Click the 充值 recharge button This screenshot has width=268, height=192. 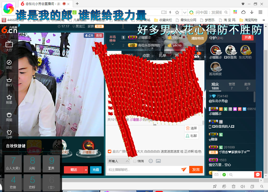pyautogui.click(x=96, y=170)
